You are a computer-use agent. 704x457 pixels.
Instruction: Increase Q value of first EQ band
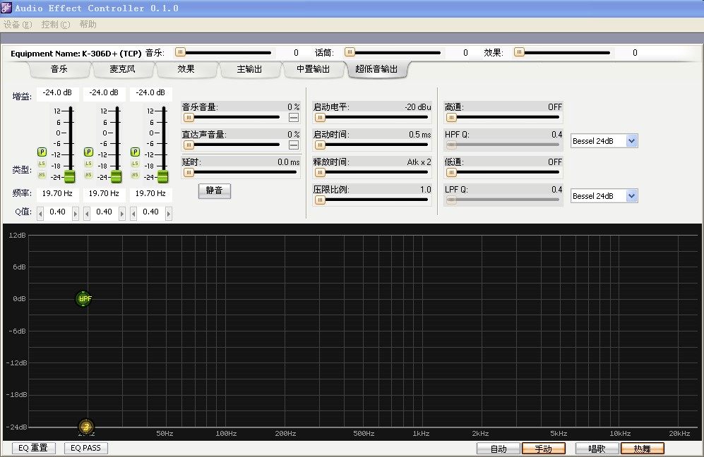click(76, 212)
